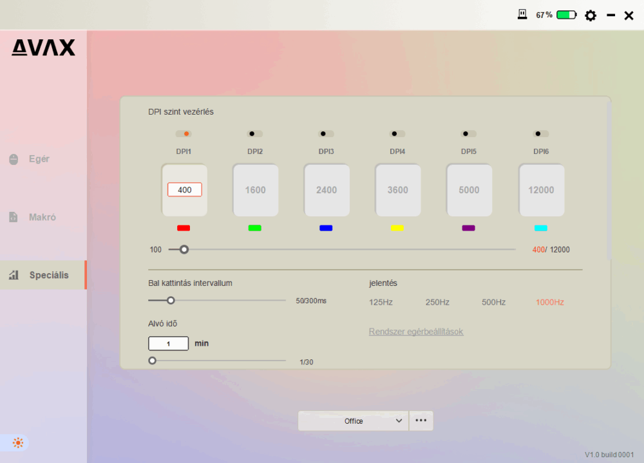Click the mouse icon next to Egér
The image size is (644, 463).
click(x=14, y=159)
